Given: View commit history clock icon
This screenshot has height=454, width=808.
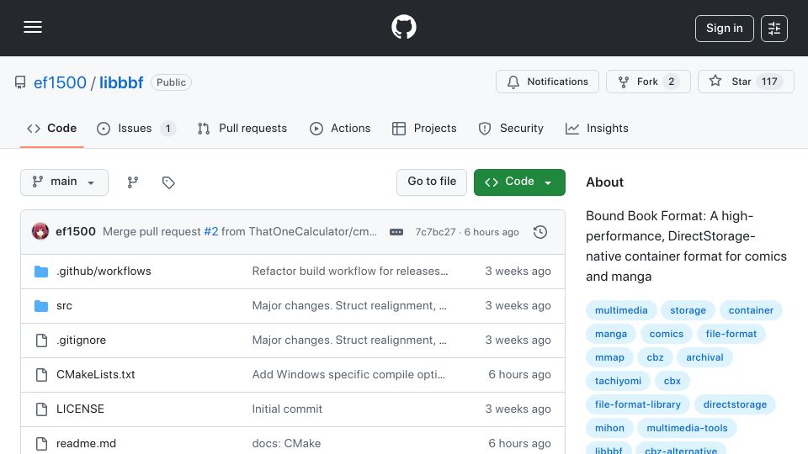Looking at the screenshot, I should click(x=540, y=232).
